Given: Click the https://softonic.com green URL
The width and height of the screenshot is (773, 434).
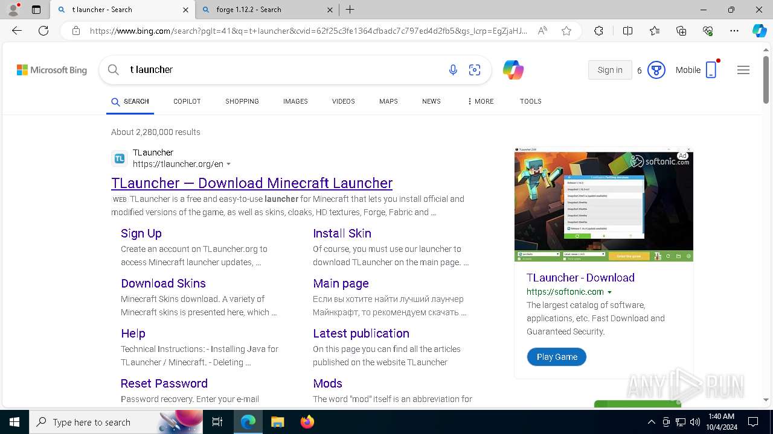Looking at the screenshot, I should click(565, 292).
